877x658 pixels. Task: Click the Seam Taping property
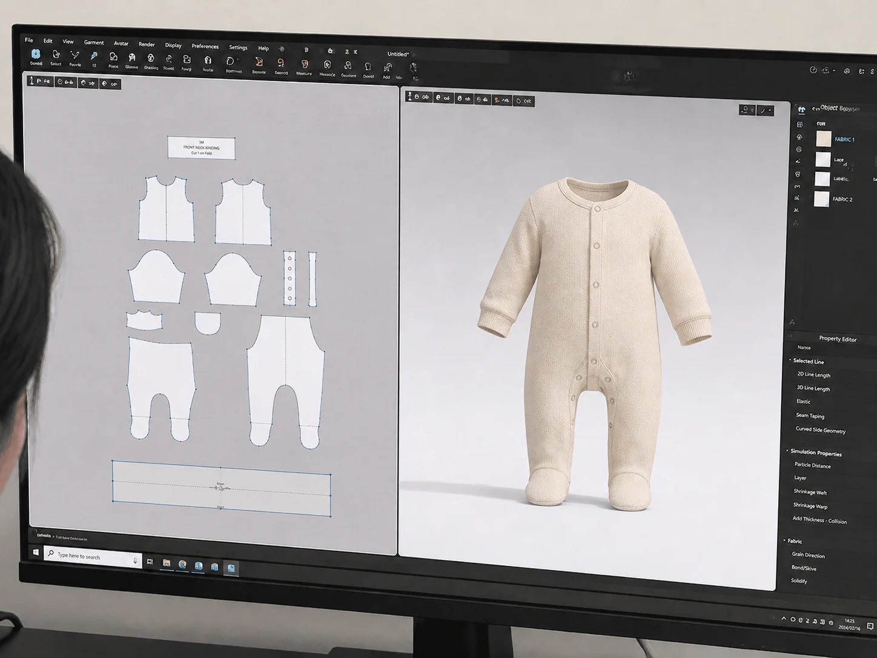coord(810,416)
